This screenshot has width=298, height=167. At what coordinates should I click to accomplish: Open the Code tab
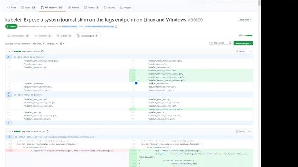pos(12,7)
